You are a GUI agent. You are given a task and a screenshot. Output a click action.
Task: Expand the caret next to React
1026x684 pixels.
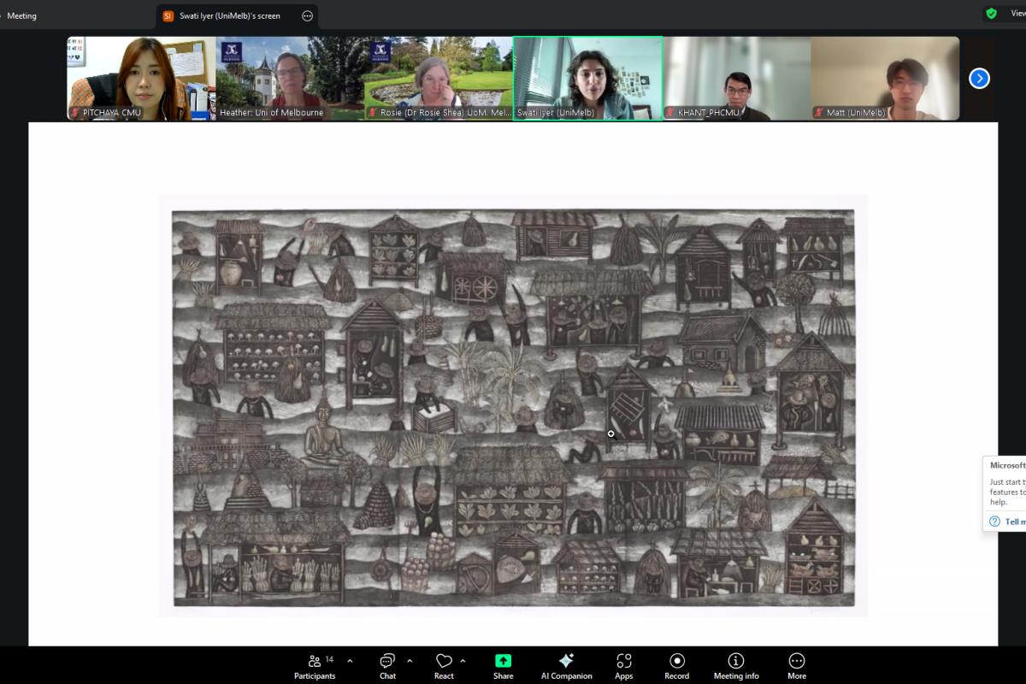463,661
